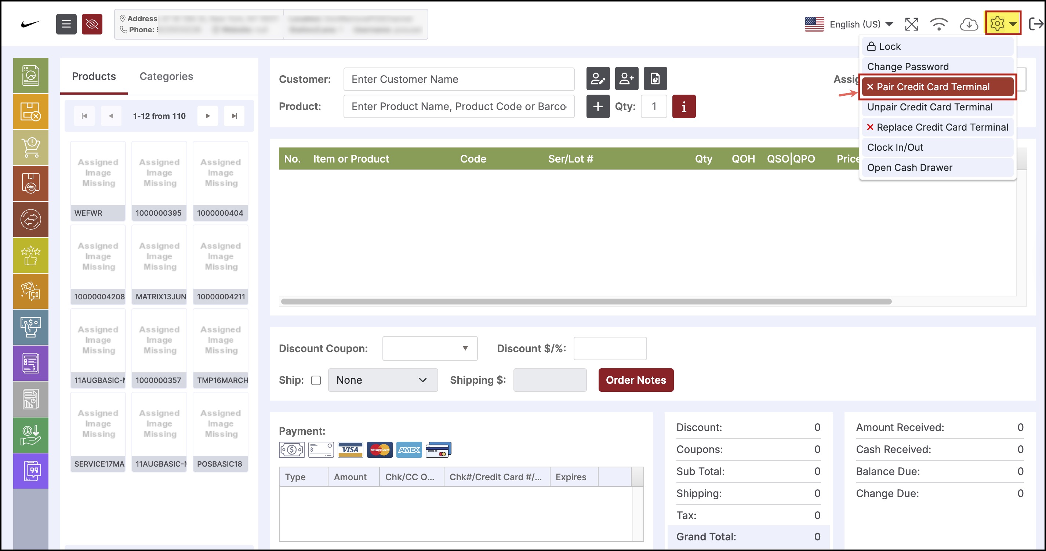This screenshot has height=551, width=1046.
Task: Select the cash payment icon
Action: click(x=291, y=449)
